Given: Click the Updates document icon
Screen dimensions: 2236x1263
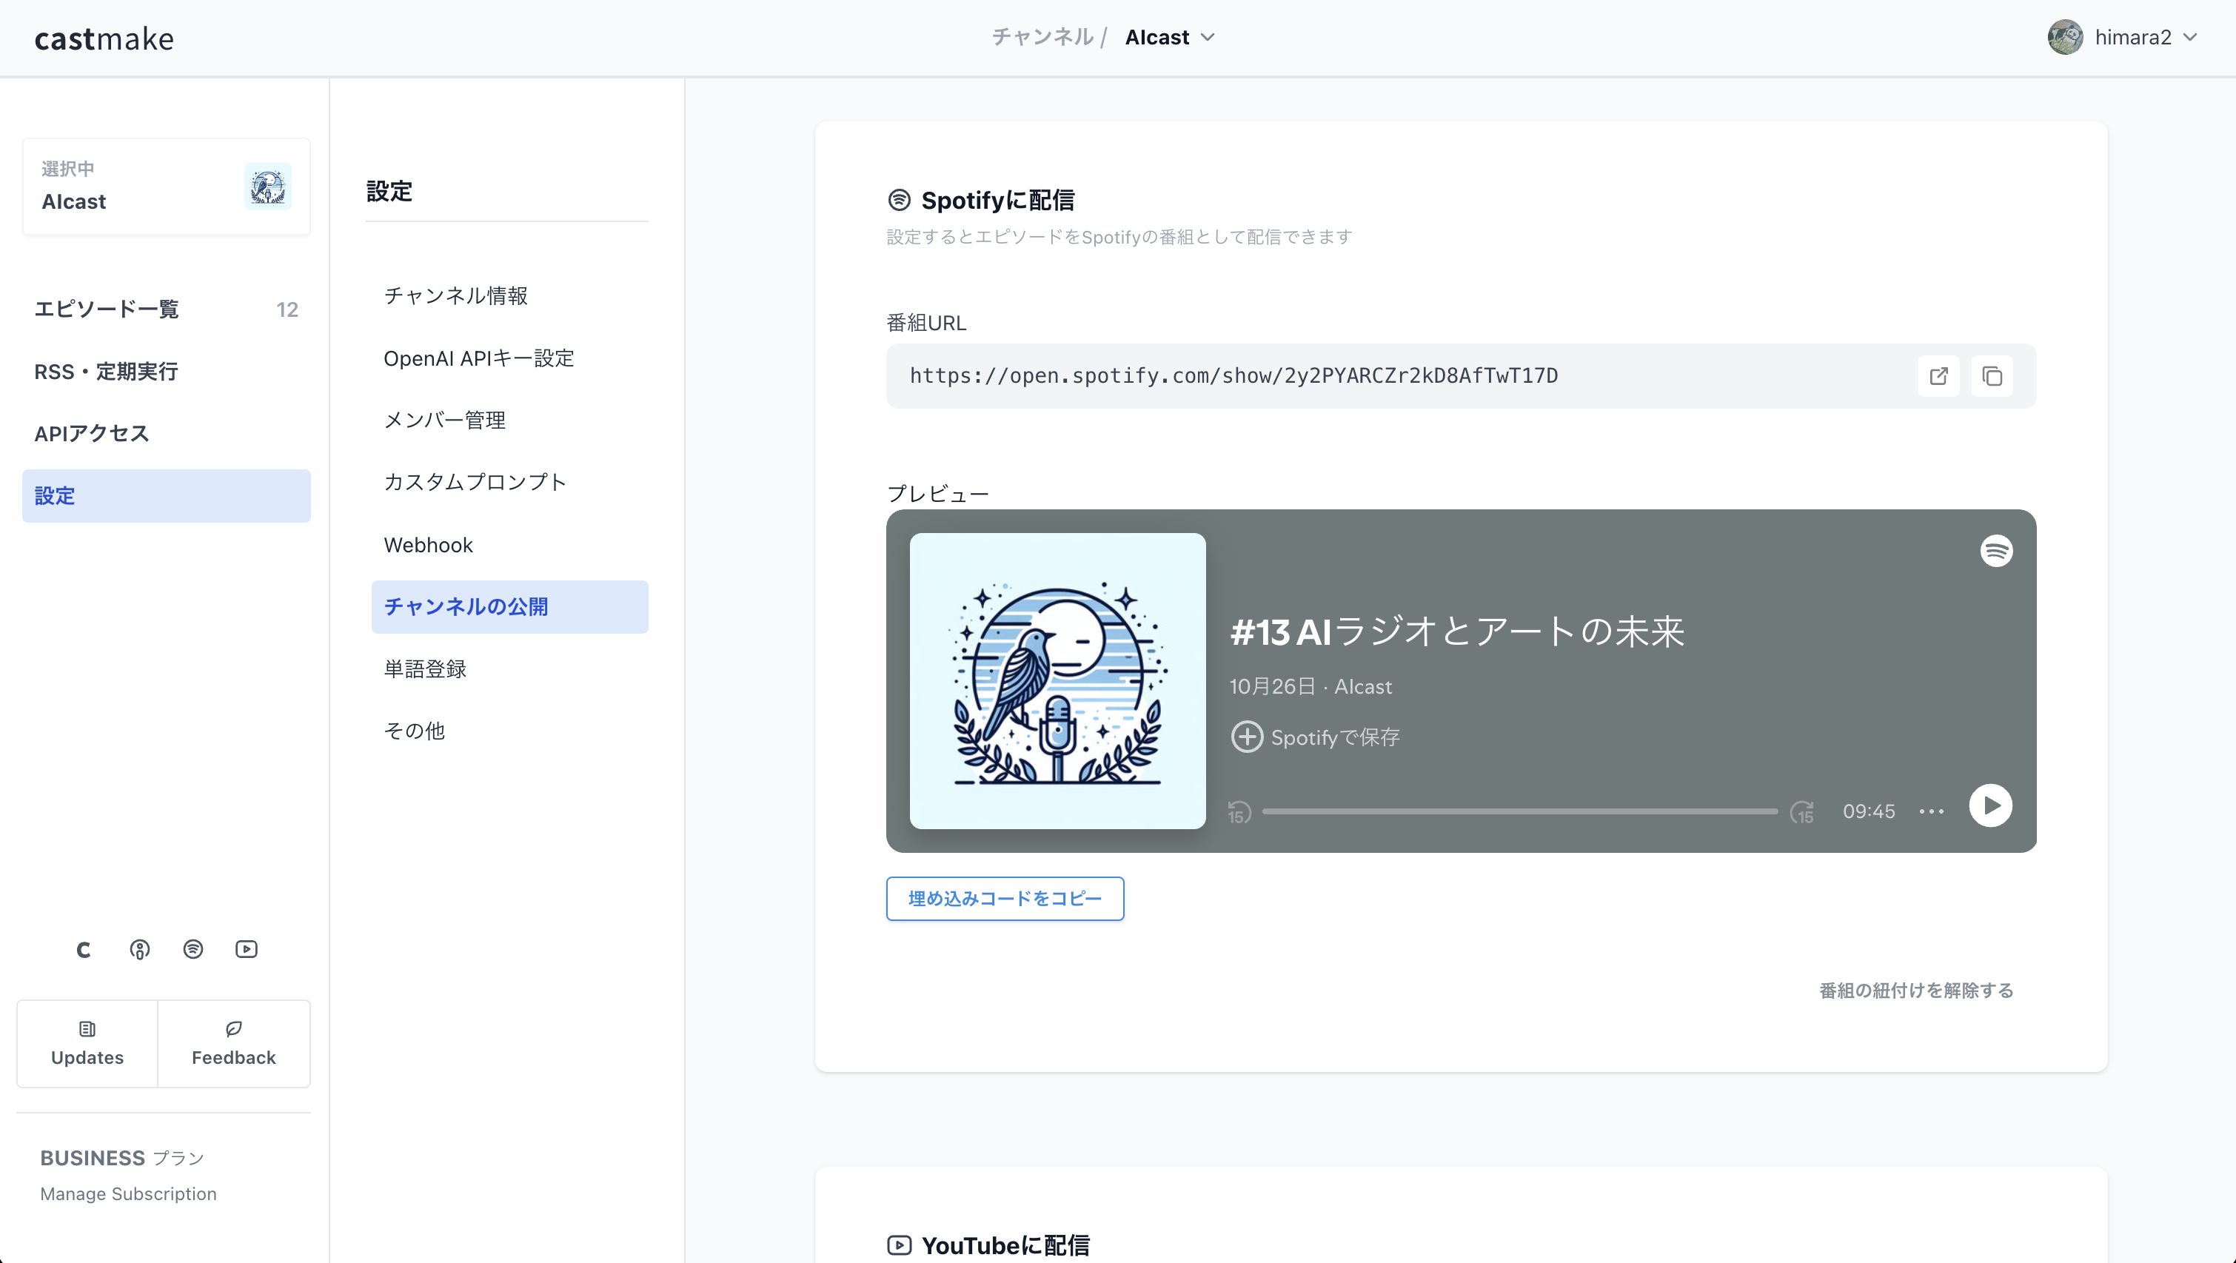Looking at the screenshot, I should point(87,1028).
